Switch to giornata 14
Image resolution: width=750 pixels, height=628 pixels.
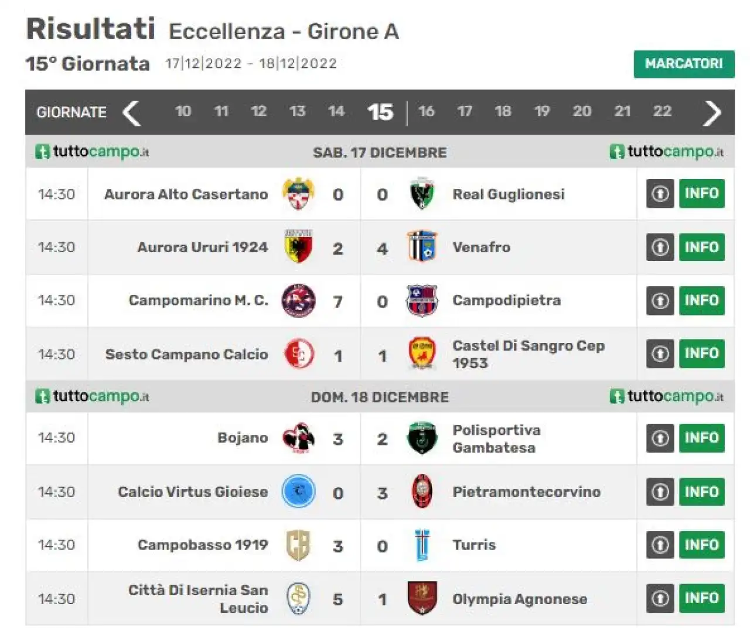click(x=336, y=111)
